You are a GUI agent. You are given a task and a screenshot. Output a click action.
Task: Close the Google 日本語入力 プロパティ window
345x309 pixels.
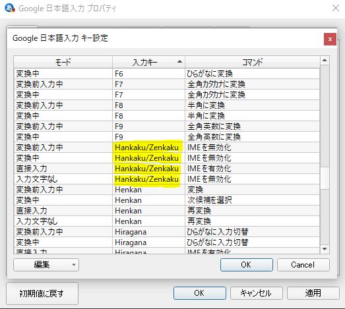[336, 8]
